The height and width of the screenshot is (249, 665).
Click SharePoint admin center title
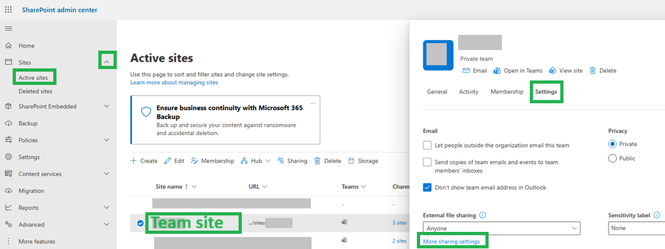60,10
